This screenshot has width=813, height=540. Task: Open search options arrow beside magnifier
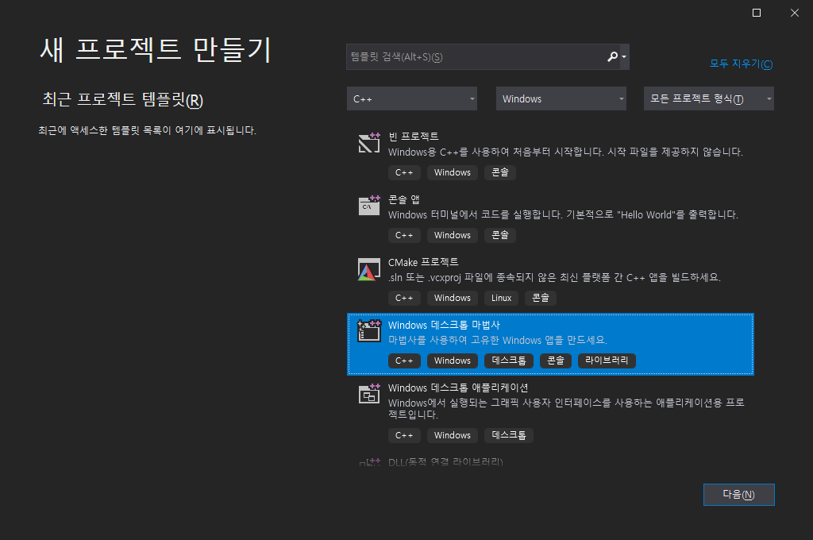[624, 57]
